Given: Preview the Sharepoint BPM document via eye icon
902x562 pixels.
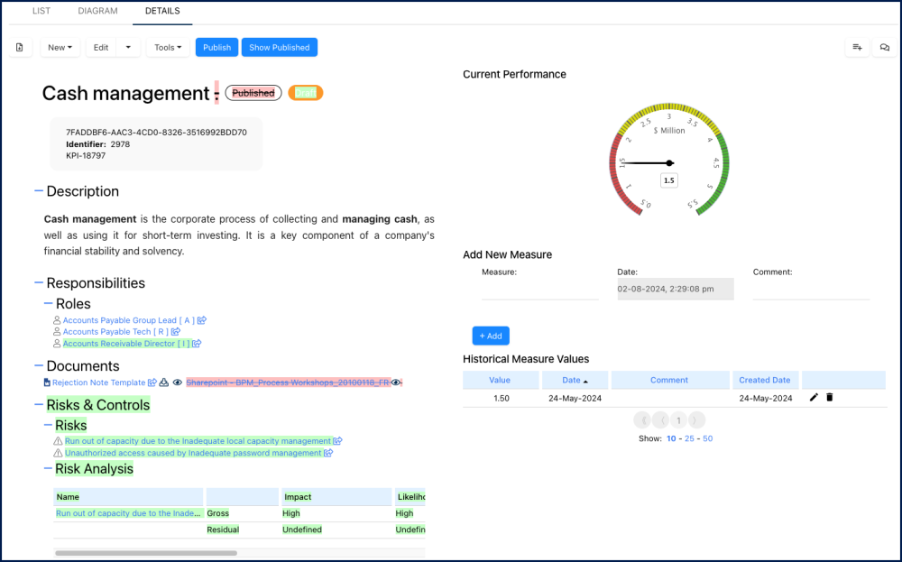Looking at the screenshot, I should [x=396, y=382].
